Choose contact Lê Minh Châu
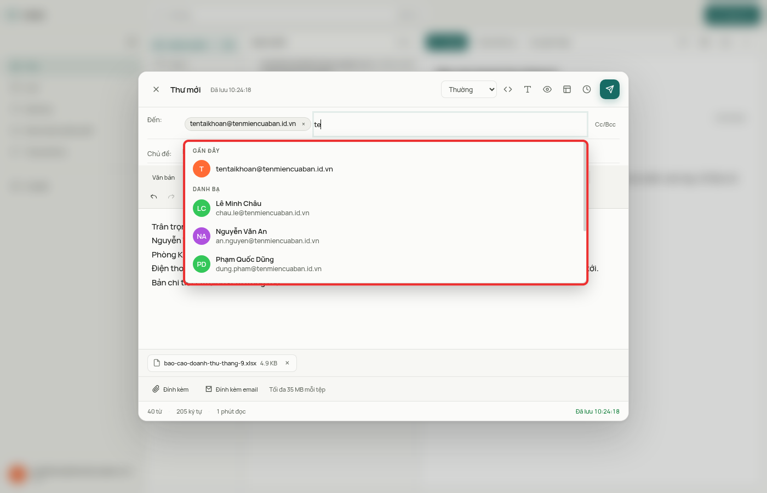 point(385,208)
